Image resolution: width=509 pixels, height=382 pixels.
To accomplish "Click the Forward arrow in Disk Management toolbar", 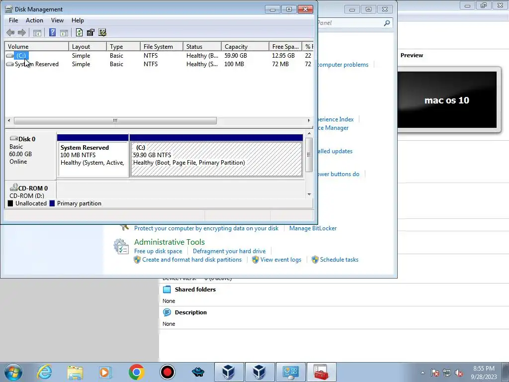I will pyautogui.click(x=22, y=32).
